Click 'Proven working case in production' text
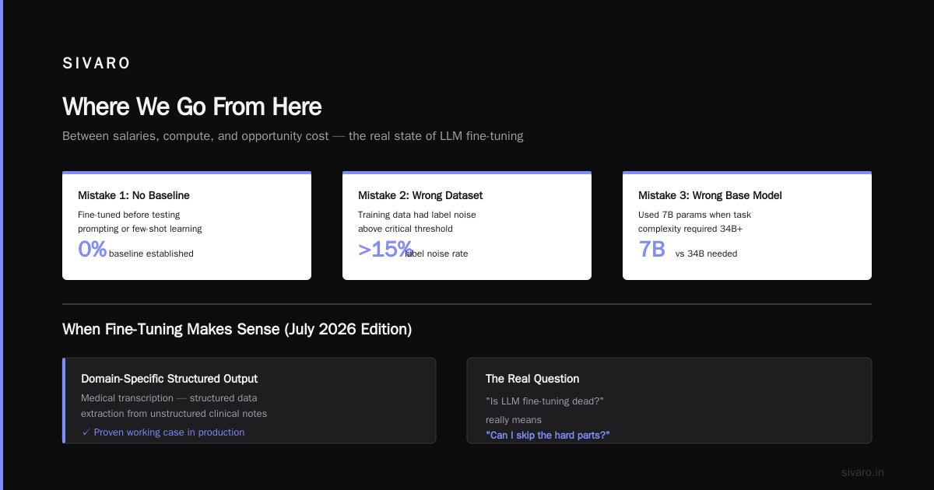This screenshot has height=490, width=934. pos(169,432)
